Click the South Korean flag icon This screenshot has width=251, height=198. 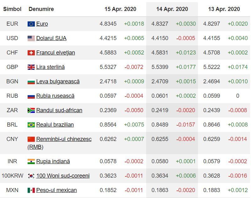click(31, 176)
